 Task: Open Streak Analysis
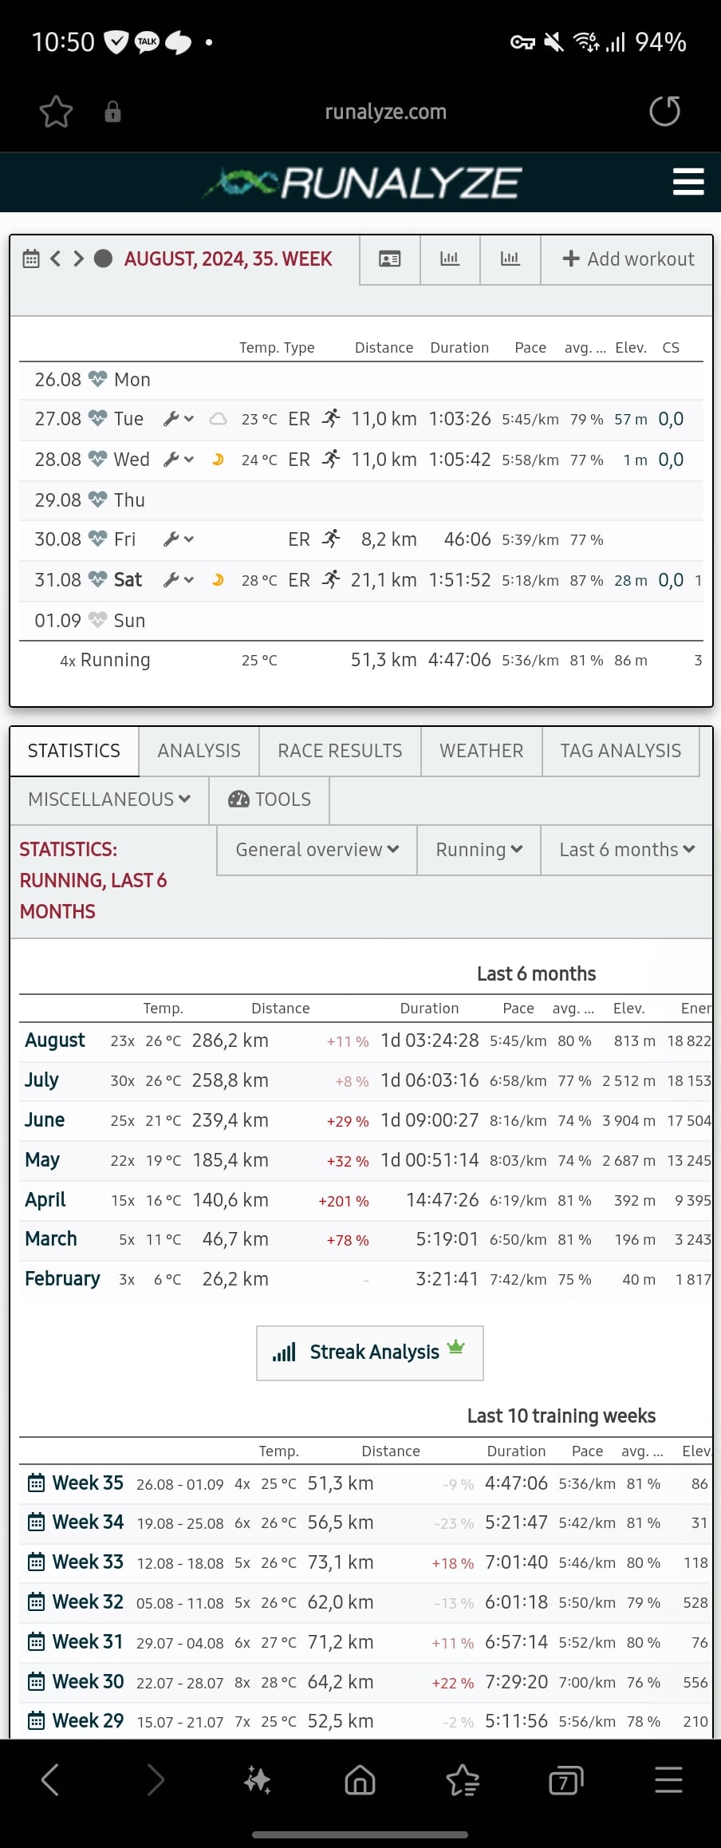370,1352
